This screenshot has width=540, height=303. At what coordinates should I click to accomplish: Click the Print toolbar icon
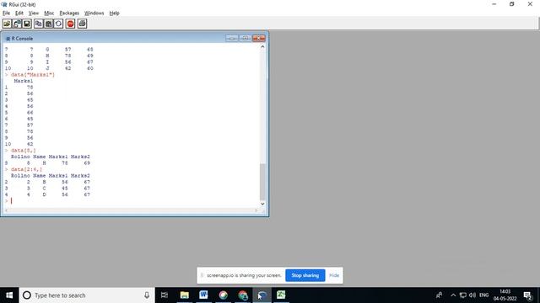[82, 24]
